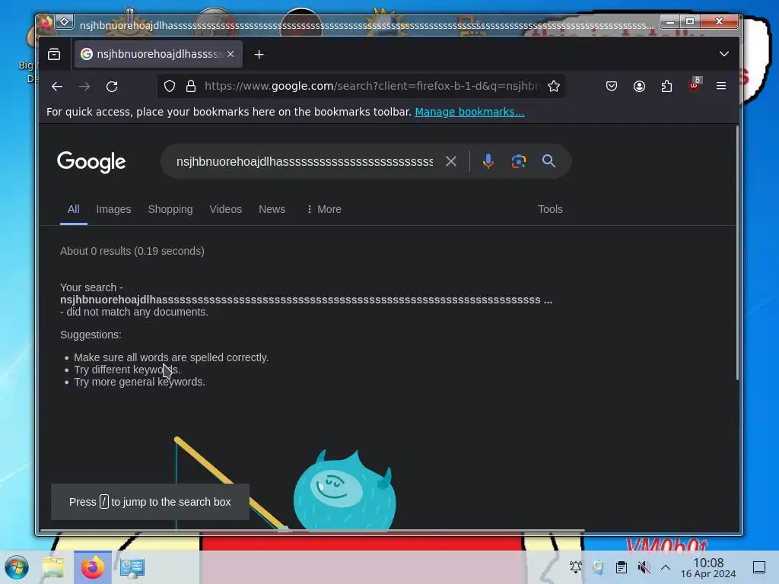Toggle the keep-on-all-desktops title bar diamond
Screen dimensions: 779x584
(65, 22)
